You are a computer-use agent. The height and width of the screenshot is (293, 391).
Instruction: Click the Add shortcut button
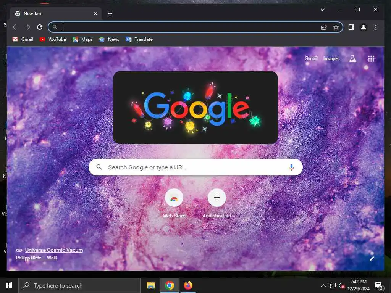(217, 204)
